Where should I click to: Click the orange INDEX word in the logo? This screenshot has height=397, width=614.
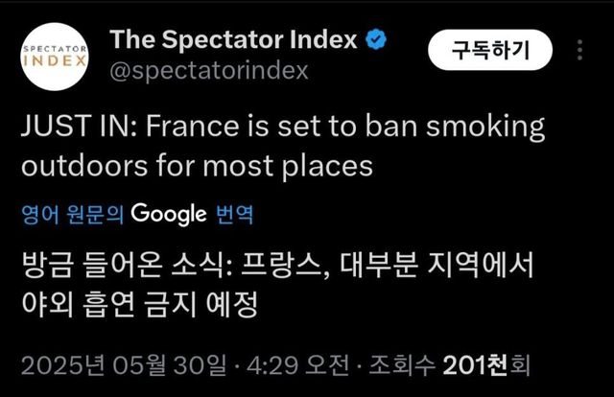click(54, 62)
